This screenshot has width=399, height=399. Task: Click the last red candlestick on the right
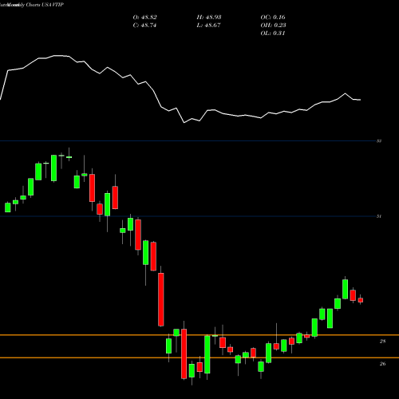[361, 300]
